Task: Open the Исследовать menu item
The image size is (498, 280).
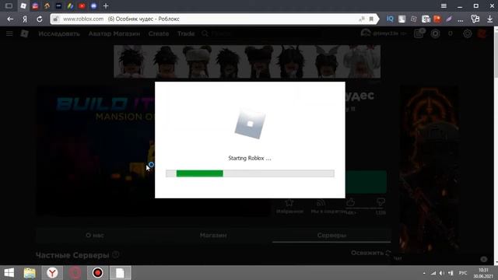Action: [59, 33]
